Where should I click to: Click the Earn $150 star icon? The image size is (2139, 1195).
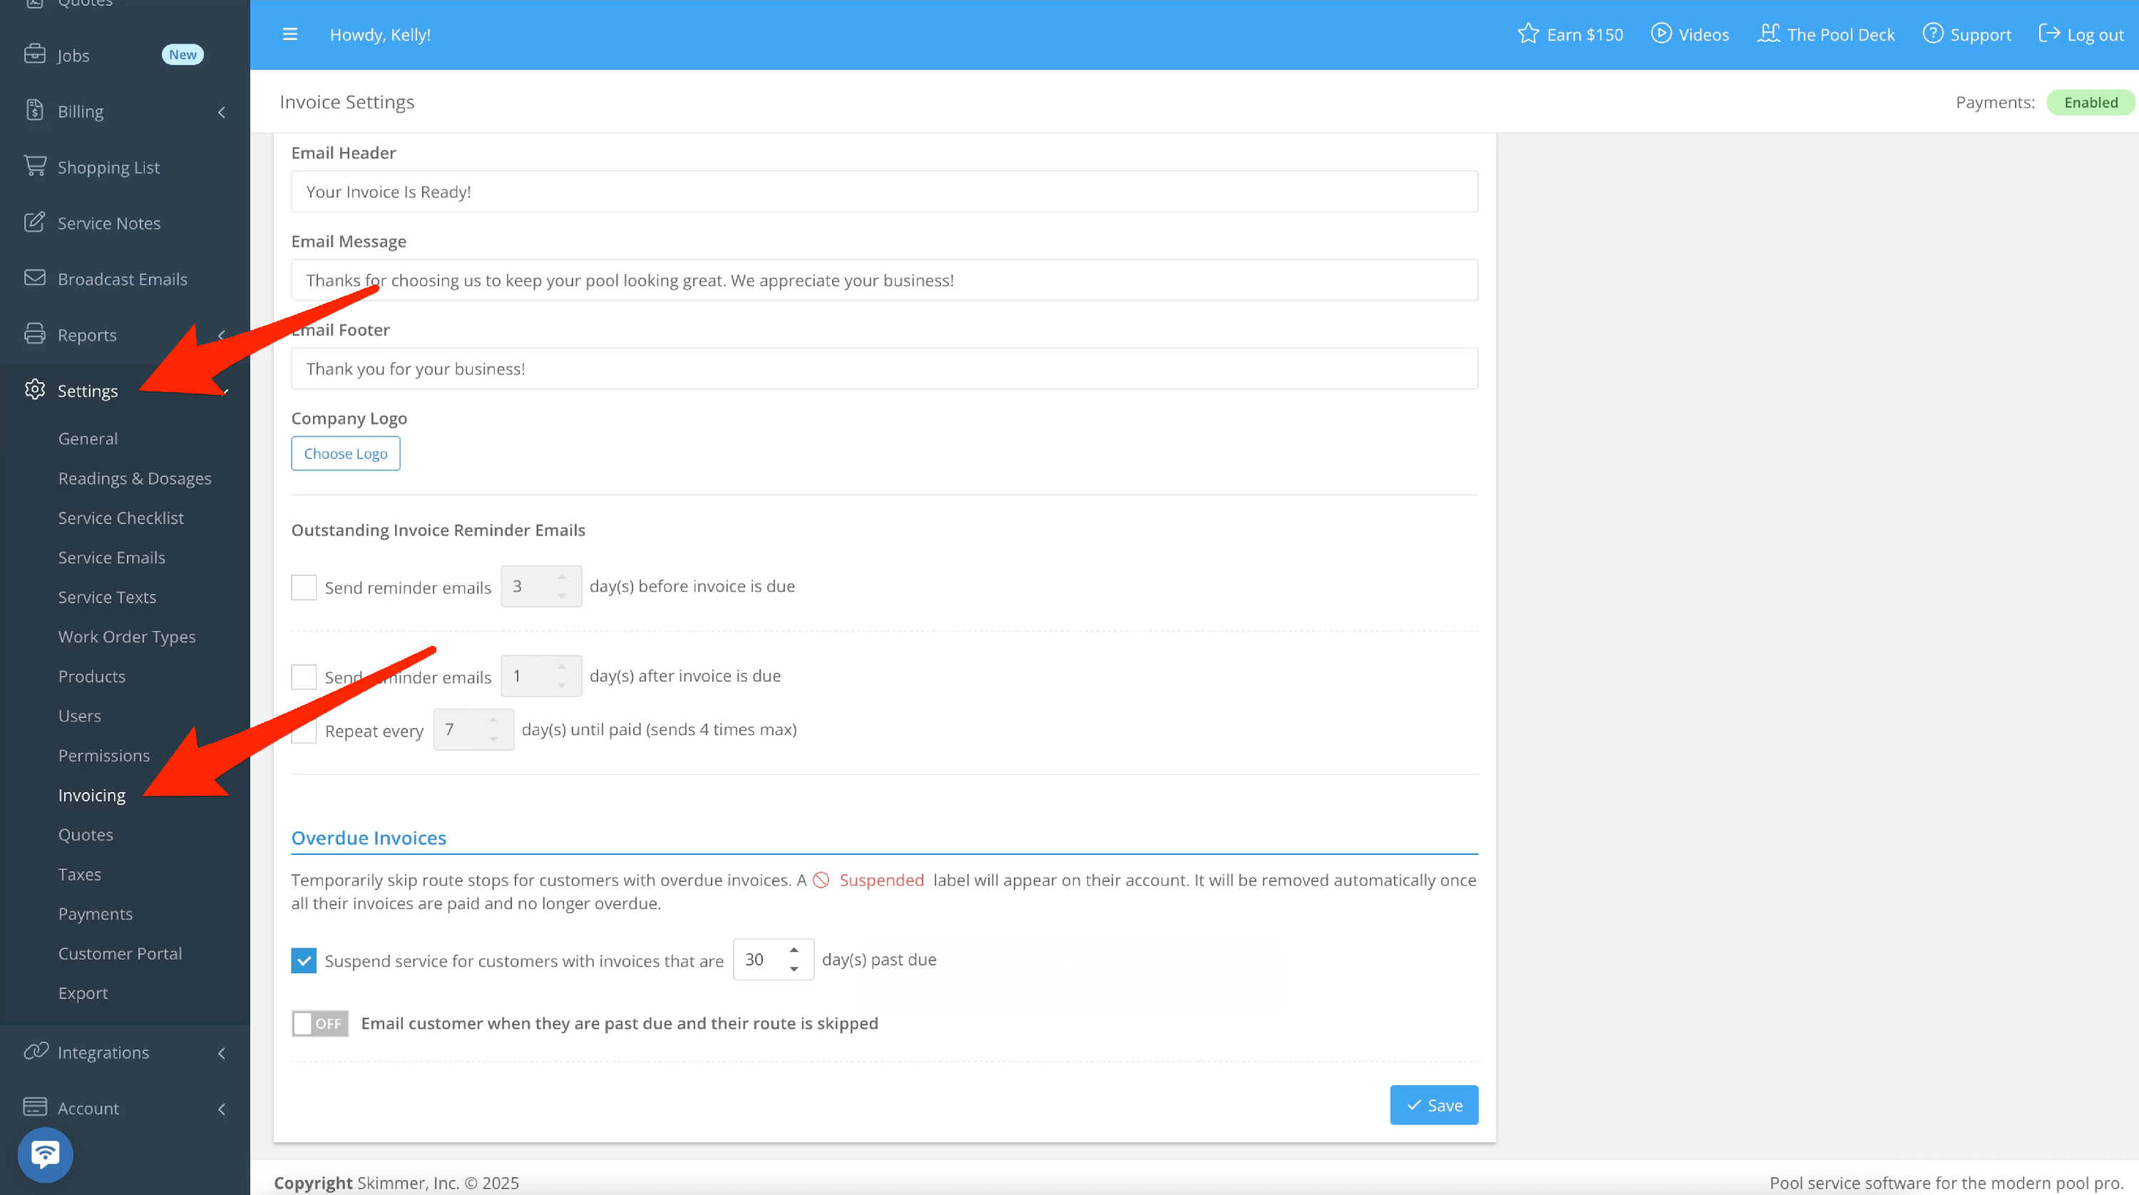(x=1528, y=34)
